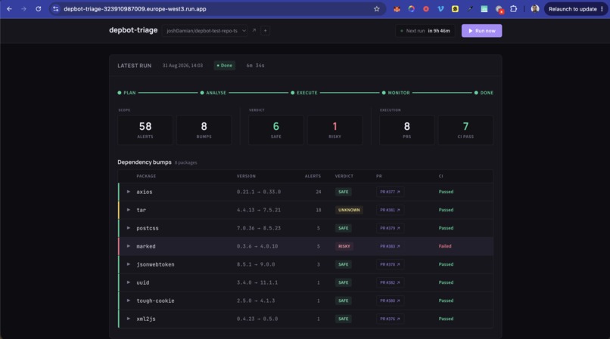This screenshot has width=610, height=339.
Task: Open site information icon in address bar
Action: pyautogui.click(x=56, y=9)
